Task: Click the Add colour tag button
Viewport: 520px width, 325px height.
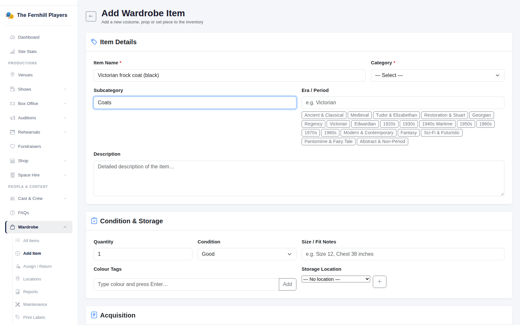Action: [x=287, y=284]
